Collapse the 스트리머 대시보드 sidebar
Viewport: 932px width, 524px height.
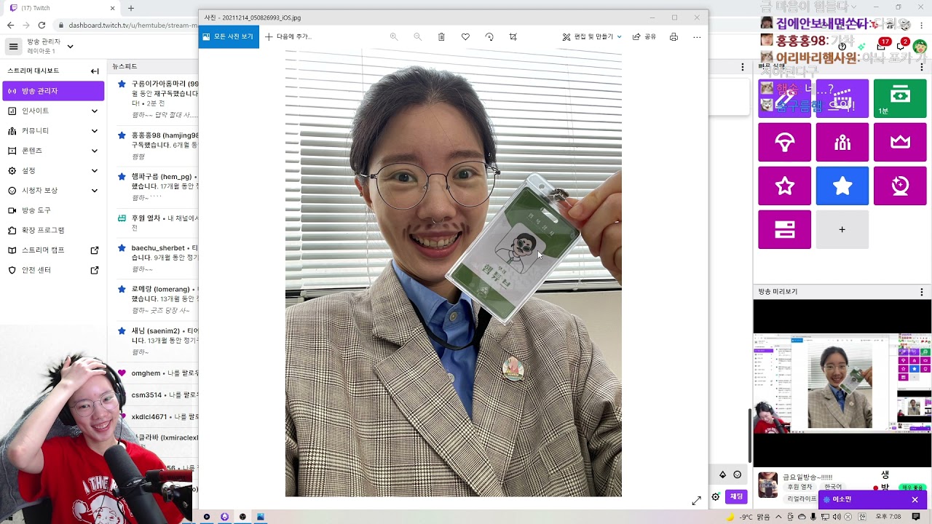(95, 71)
